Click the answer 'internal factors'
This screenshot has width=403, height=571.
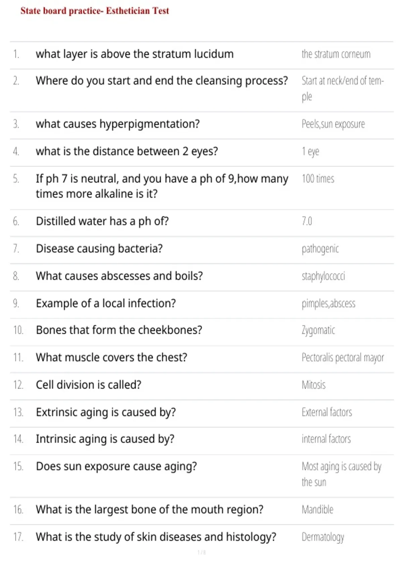click(x=326, y=439)
